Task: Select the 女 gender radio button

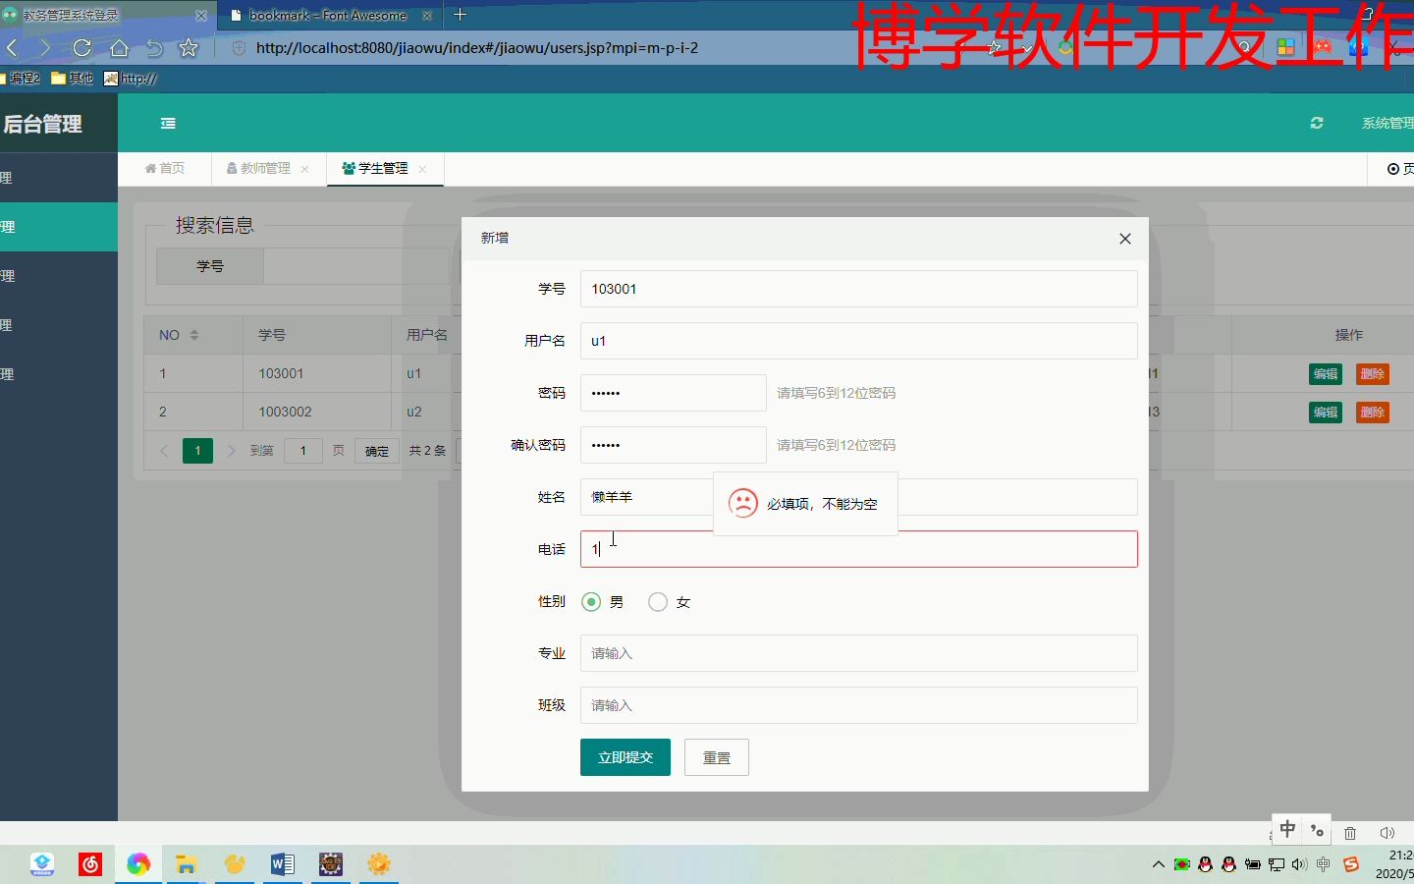Action: [658, 601]
